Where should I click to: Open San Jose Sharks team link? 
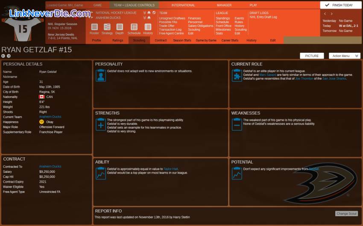pos(334,79)
